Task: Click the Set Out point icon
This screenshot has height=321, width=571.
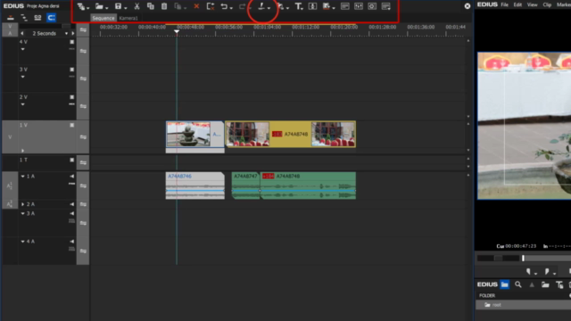Action: pyautogui.click(x=547, y=271)
